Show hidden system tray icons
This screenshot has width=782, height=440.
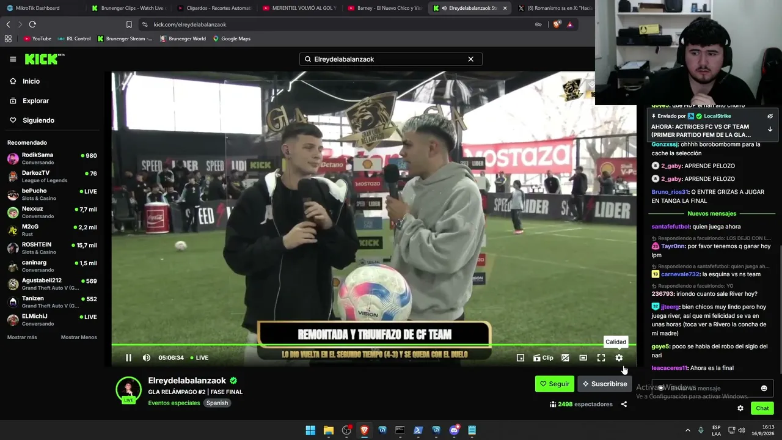click(687, 430)
